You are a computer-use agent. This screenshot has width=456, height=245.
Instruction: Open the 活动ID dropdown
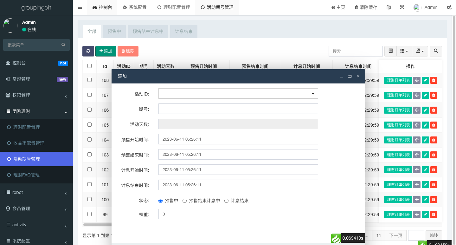[x=238, y=94]
